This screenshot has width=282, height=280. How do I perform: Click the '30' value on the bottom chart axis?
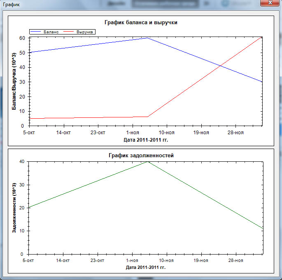(22, 185)
